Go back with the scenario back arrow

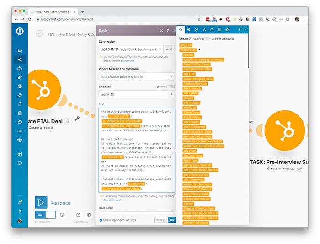[x=39, y=33]
